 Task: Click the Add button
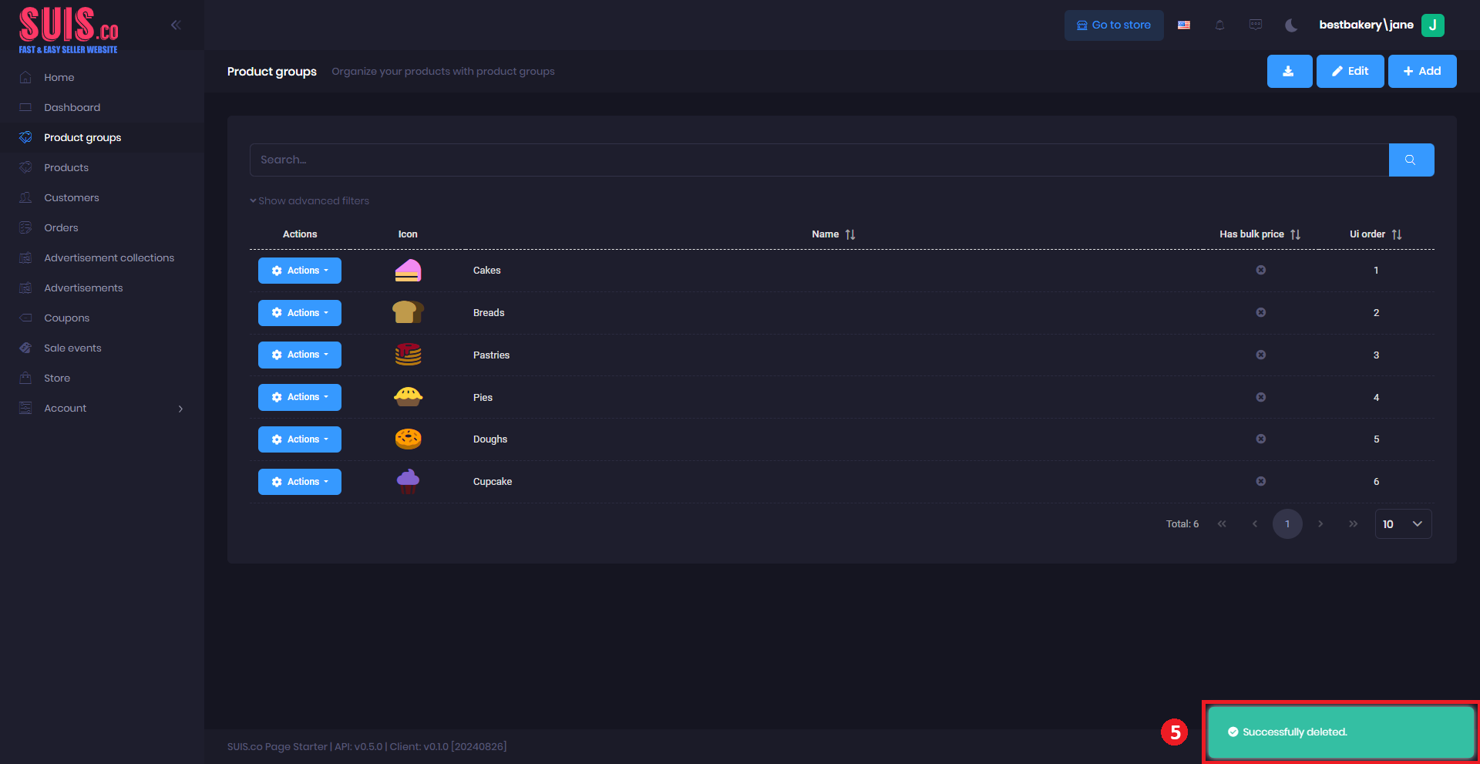pyautogui.click(x=1422, y=71)
